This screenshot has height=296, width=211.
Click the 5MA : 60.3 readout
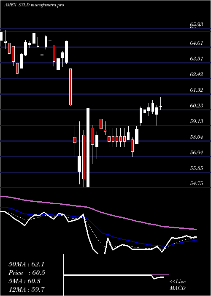pos(24,281)
